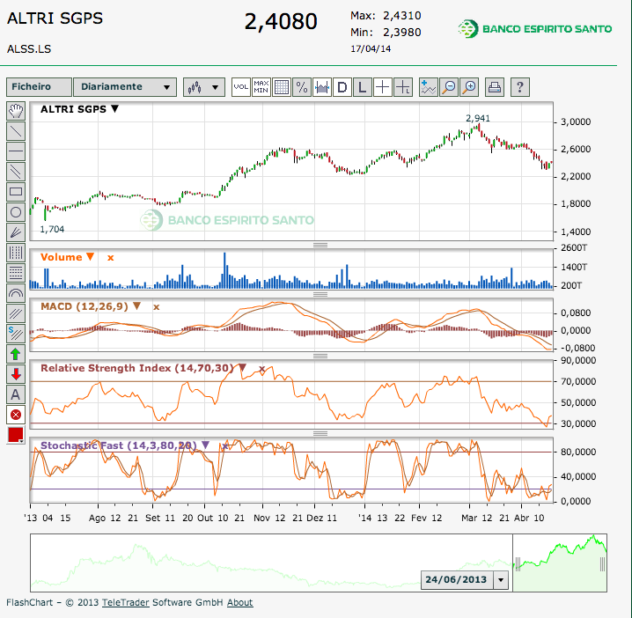This screenshot has height=618, width=632.
Task: Click the red delete drawings button
Action: (16, 415)
